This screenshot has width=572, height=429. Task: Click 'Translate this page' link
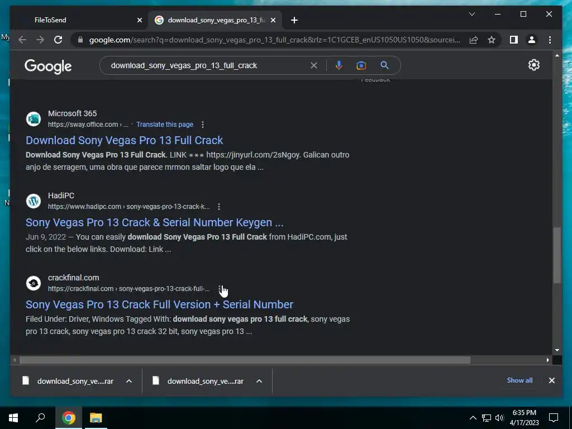[x=165, y=125]
